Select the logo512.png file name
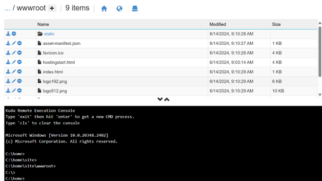The width and height of the screenshot is (322, 181). click(x=55, y=91)
